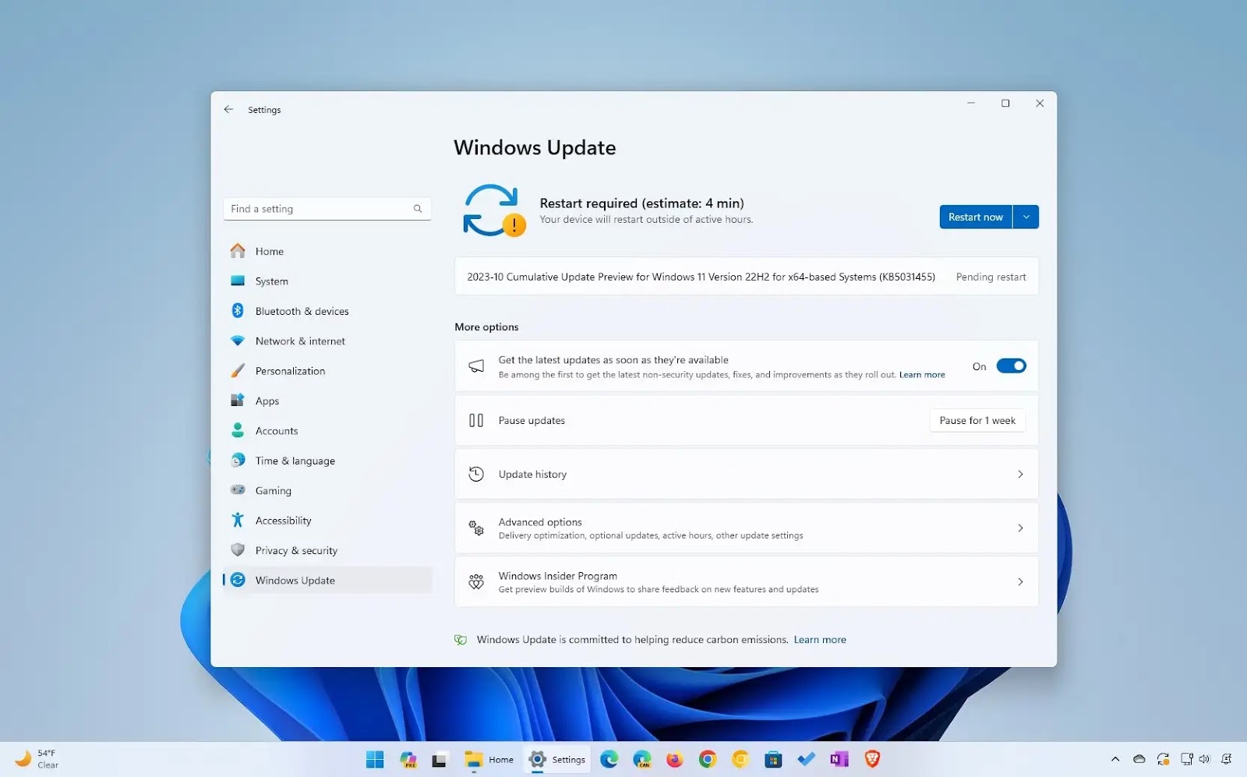Click the Pause updates label
Screen dimensions: 1247x777
532,421
